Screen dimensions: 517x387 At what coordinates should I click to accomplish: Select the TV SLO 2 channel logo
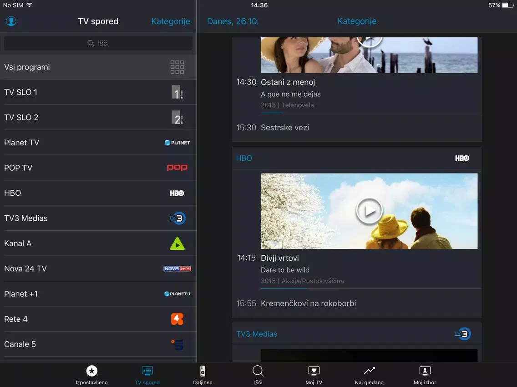(x=177, y=118)
